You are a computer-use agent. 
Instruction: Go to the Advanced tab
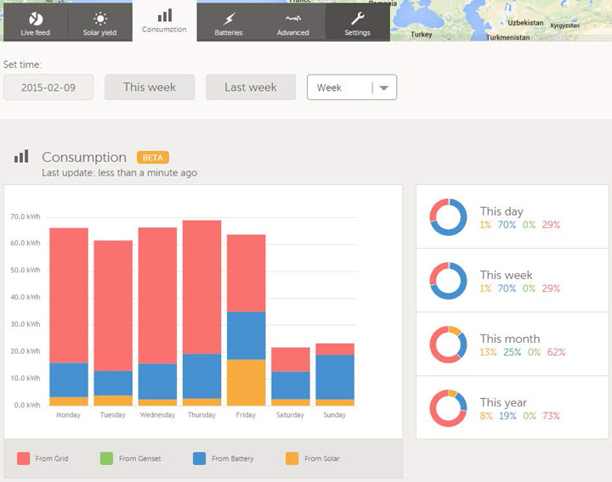click(x=292, y=22)
